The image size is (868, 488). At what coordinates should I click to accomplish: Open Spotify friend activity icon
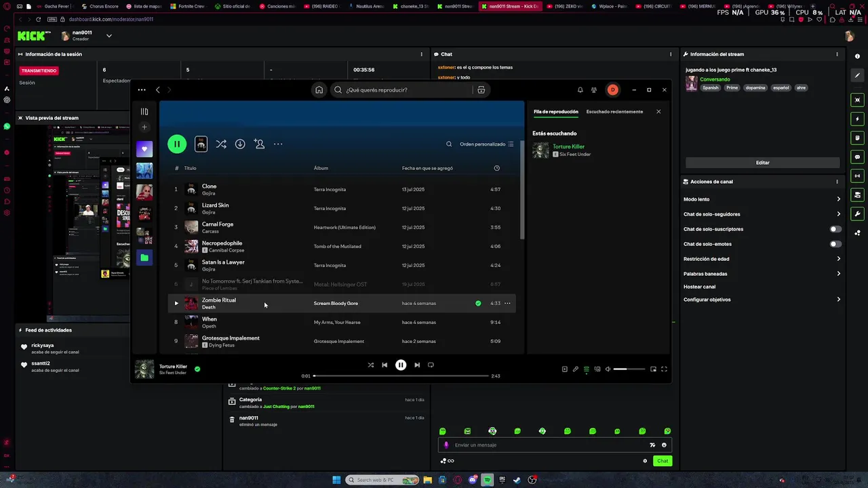click(594, 89)
